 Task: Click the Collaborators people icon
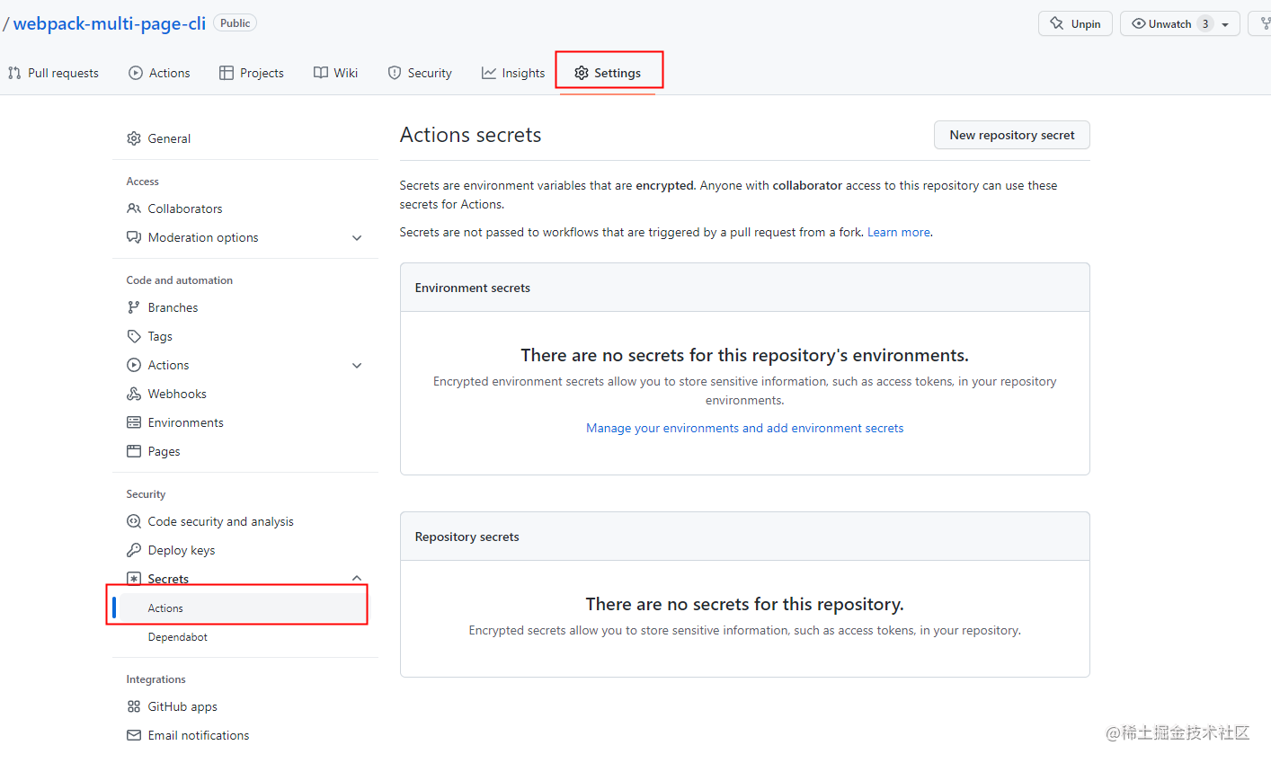(x=134, y=208)
